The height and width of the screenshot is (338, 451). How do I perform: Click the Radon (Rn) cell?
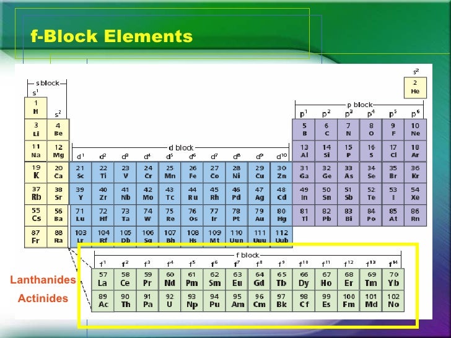pos(415,215)
